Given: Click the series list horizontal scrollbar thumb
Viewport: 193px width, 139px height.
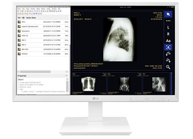Looking at the screenshot, I should [35, 72].
